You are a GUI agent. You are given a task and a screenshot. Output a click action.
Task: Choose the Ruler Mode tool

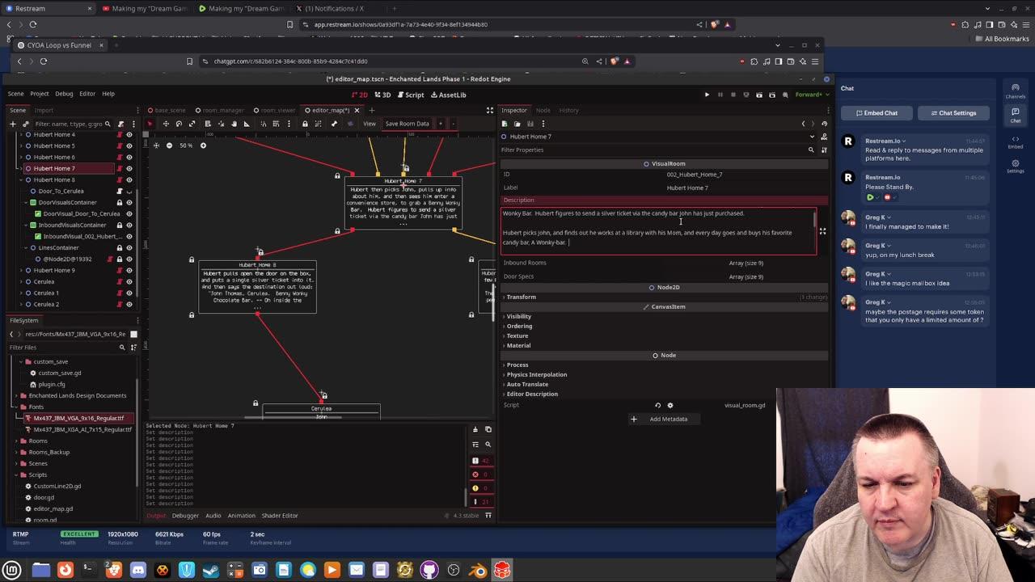247,124
